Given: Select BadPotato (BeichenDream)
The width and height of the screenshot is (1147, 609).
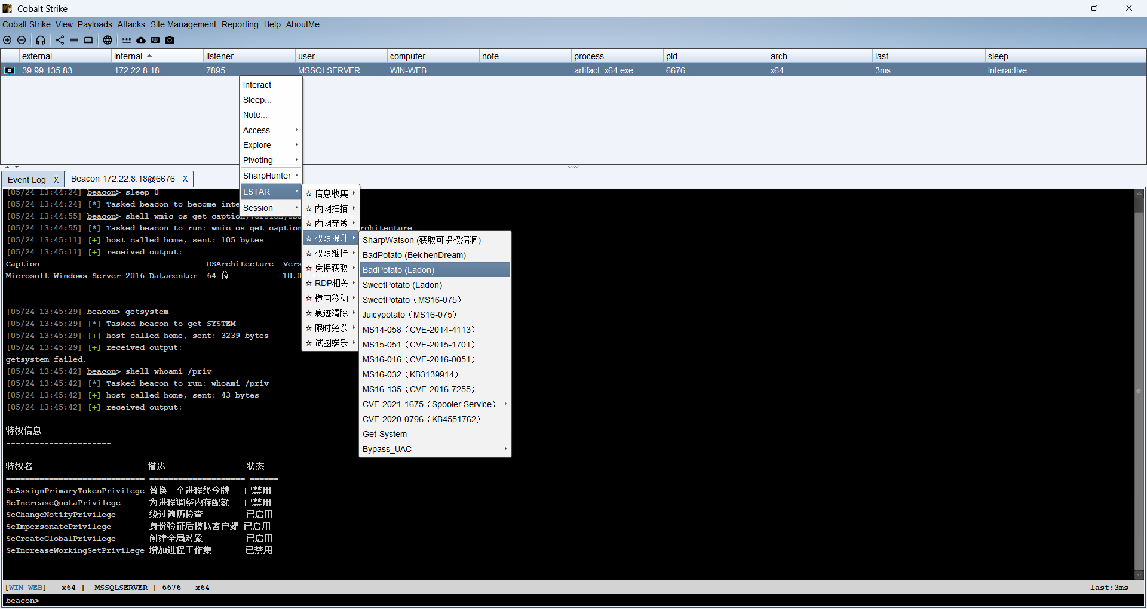Looking at the screenshot, I should [435, 255].
